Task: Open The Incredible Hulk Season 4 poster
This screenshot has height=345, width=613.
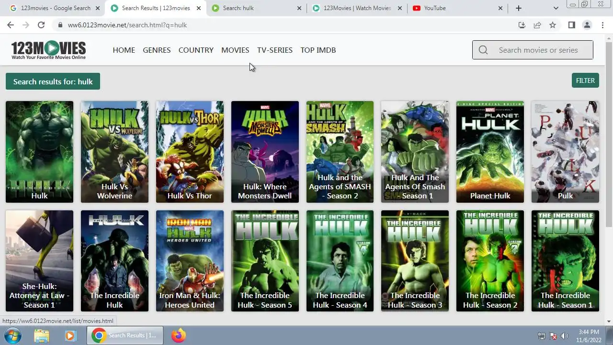Action: pos(340,261)
